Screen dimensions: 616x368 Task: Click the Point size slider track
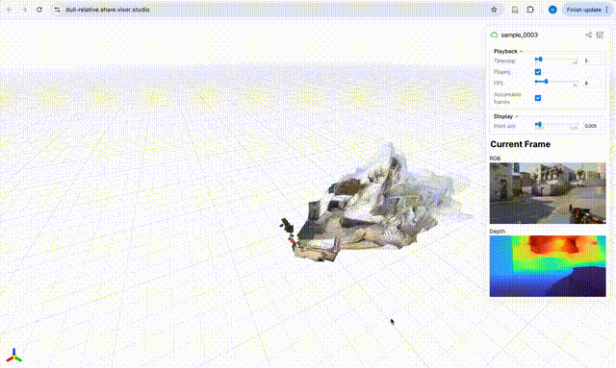[x=556, y=124]
